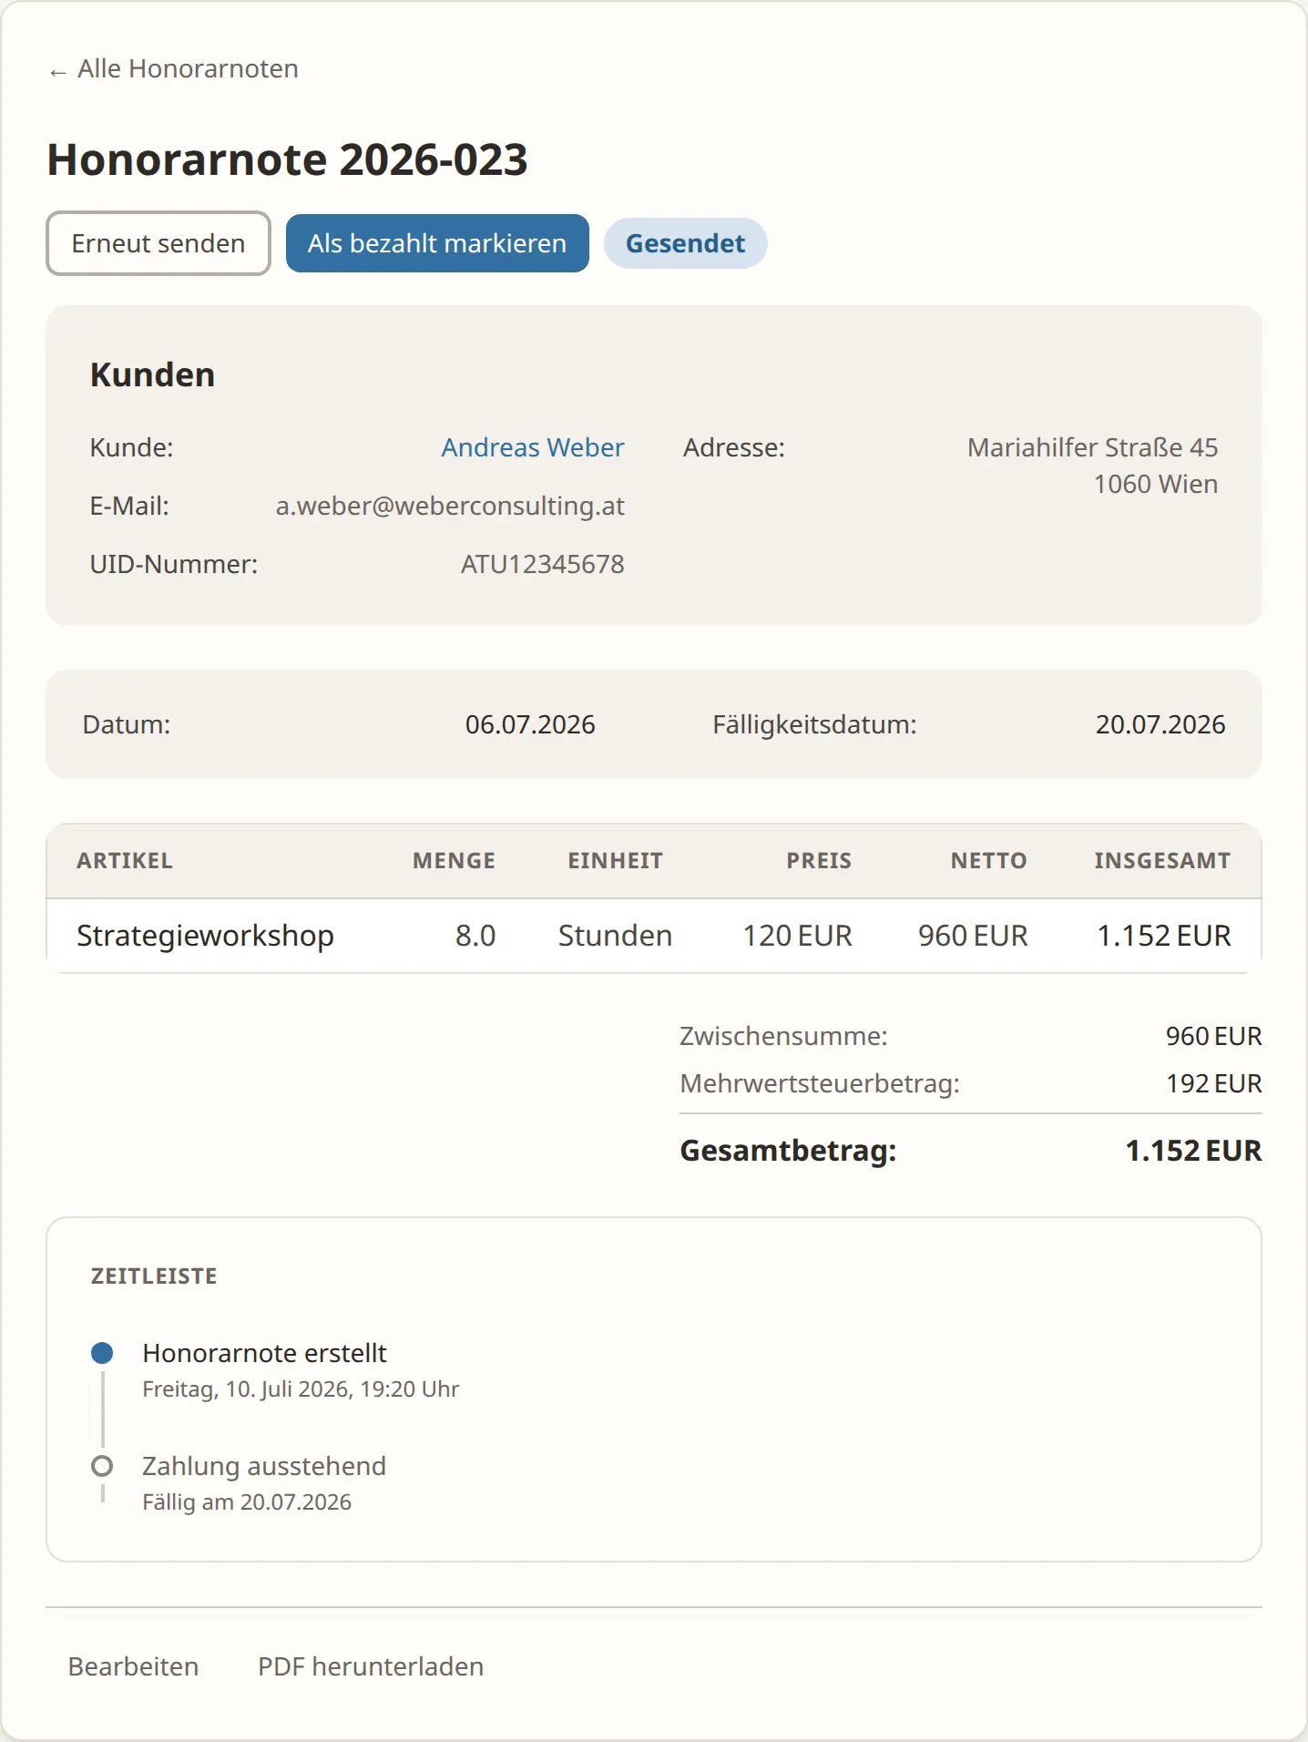Select Mehrwertsteuerbetrag value 192 EUR
Viewport: 1308px width, 1742px height.
click(x=1213, y=1083)
